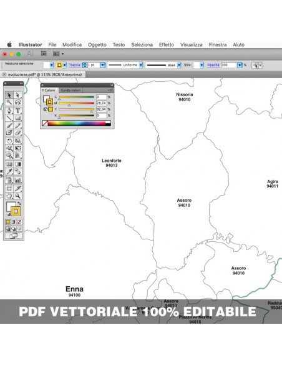Select the Zoom tool
The height and width of the screenshot is (365, 282).
coord(17,196)
